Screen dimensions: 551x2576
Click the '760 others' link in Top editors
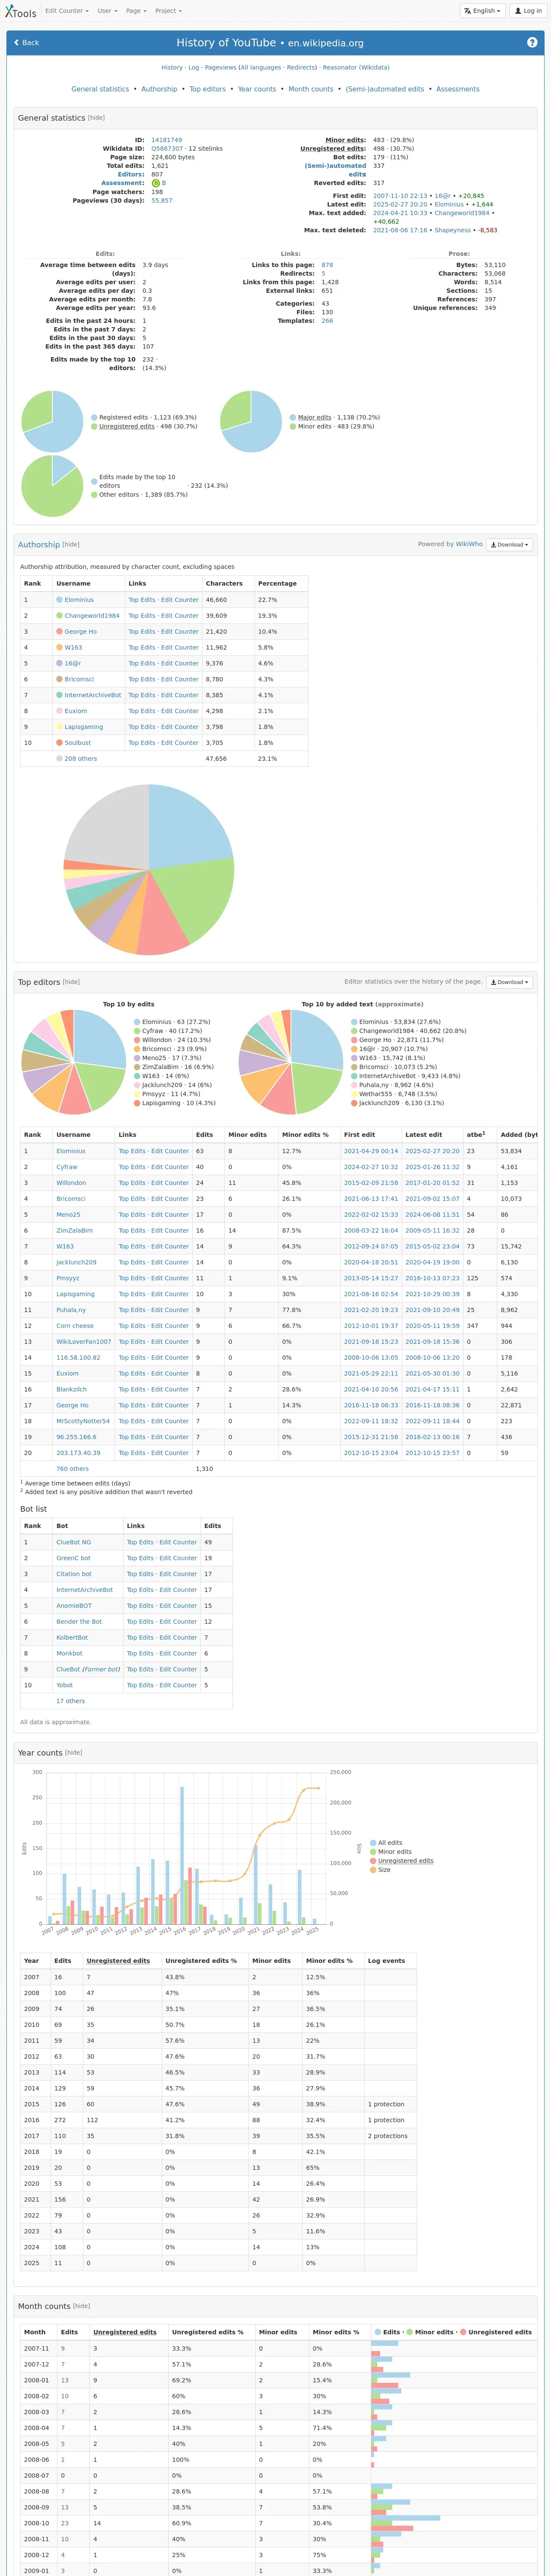72,1469
